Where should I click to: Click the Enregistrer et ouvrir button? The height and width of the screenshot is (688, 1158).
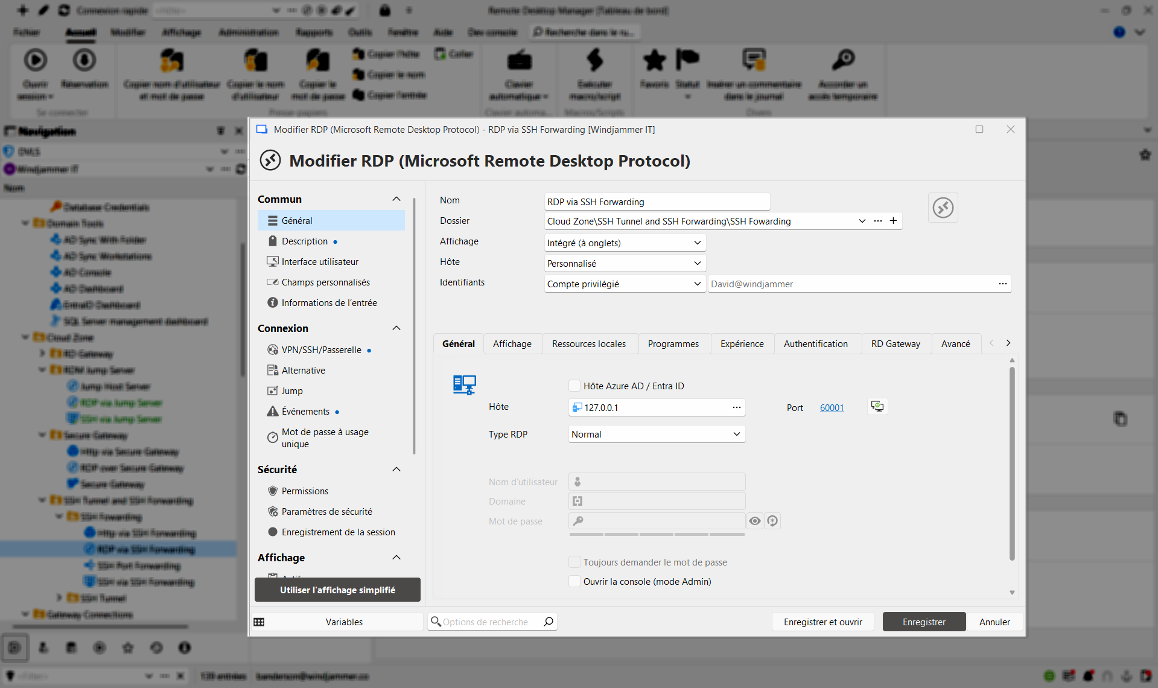[x=822, y=622]
